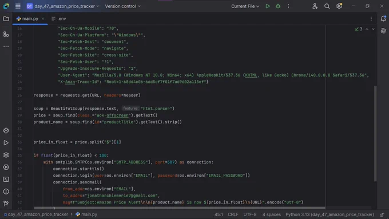
Task: Toggle the read-only lock icon in status bar
Action: (x=382, y=214)
